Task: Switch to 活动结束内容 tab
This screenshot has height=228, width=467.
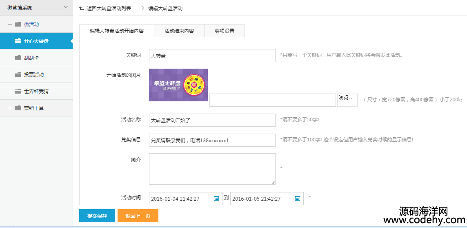Action: [x=179, y=31]
